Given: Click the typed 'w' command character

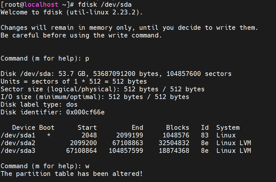Looking at the screenshot, I should tap(87, 166).
